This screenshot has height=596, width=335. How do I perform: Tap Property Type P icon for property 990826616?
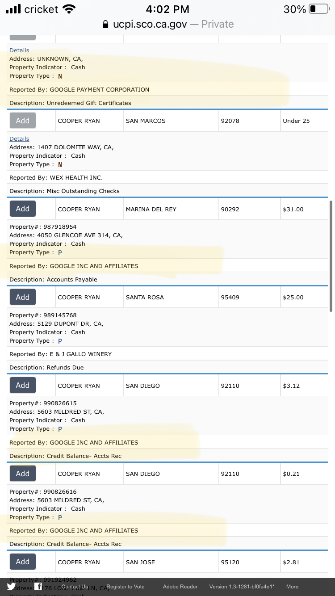coord(60,517)
